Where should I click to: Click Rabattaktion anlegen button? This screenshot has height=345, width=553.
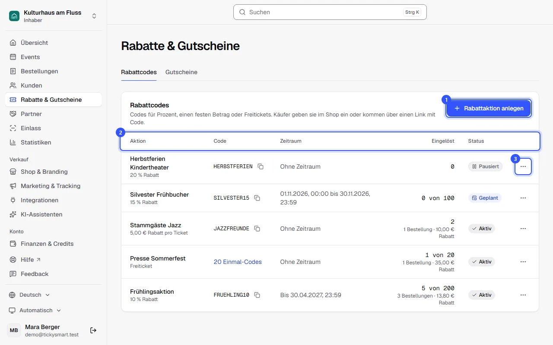click(x=489, y=108)
